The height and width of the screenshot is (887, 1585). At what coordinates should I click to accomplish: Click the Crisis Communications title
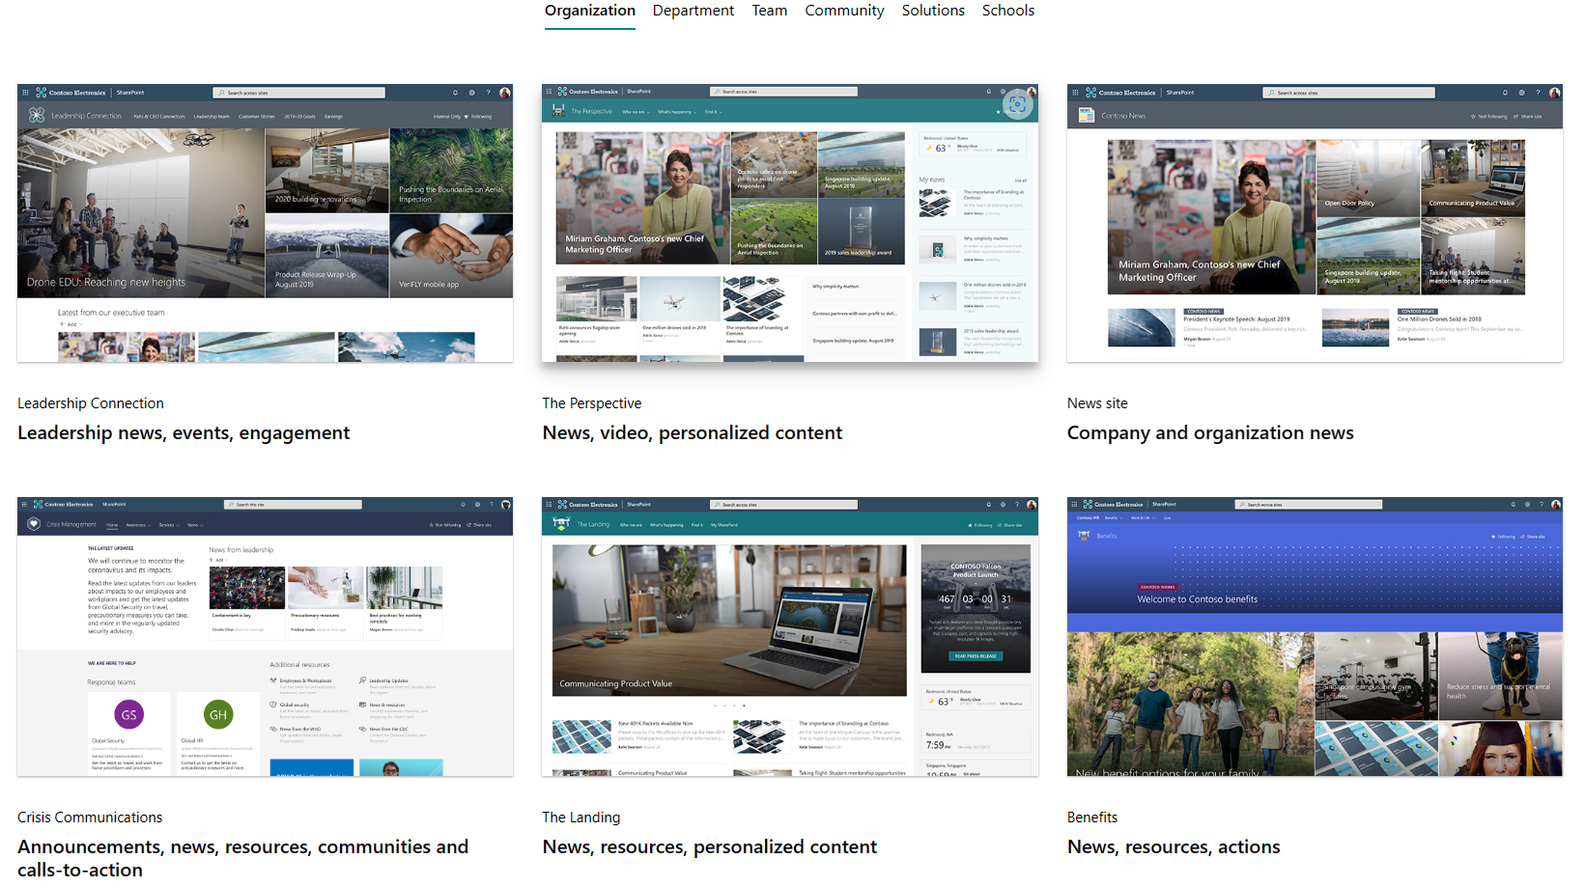click(x=90, y=818)
